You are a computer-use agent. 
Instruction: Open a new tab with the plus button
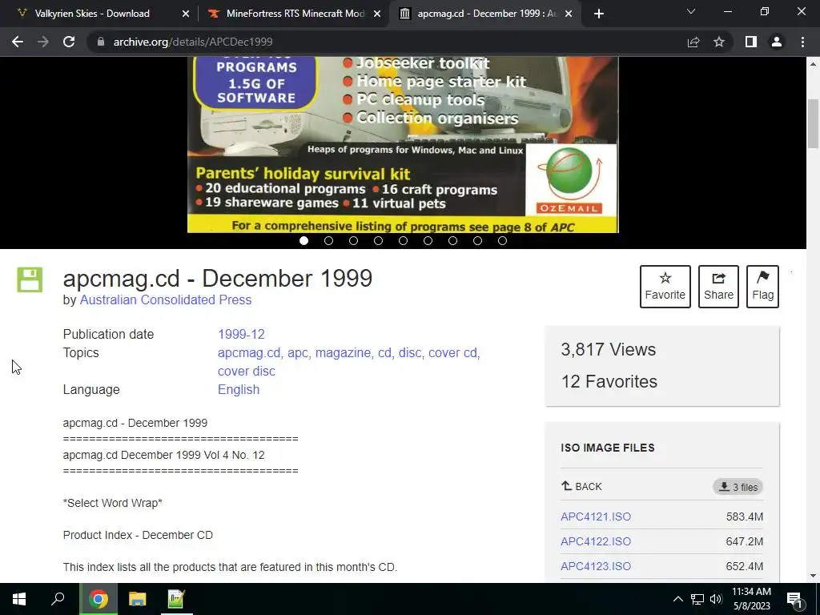(x=599, y=14)
